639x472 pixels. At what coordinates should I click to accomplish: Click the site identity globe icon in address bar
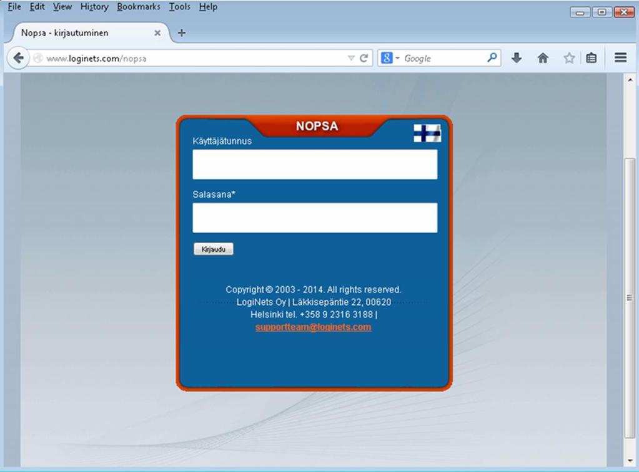click(x=38, y=58)
